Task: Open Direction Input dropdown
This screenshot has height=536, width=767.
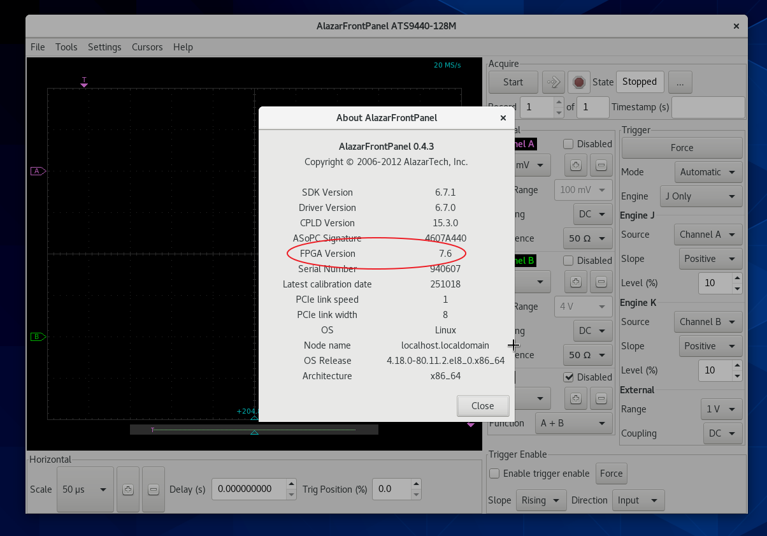Action: (x=638, y=500)
